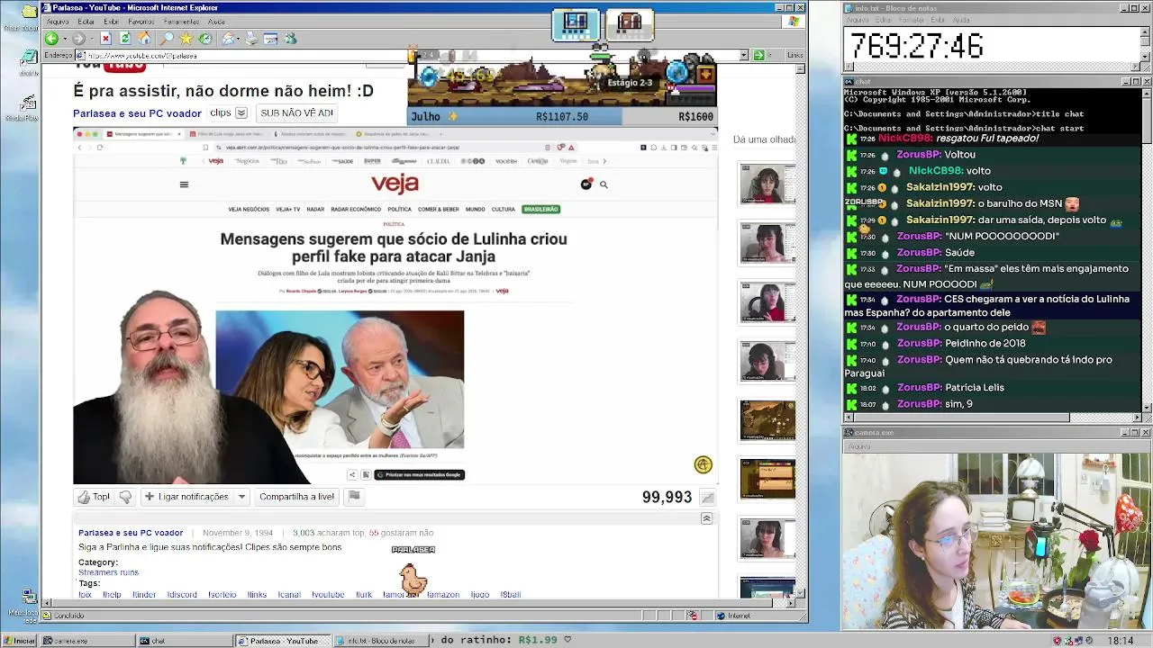Click the treasure chest icon in the game overlay
Viewport: 1153px width, 648px height.
[x=630, y=24]
